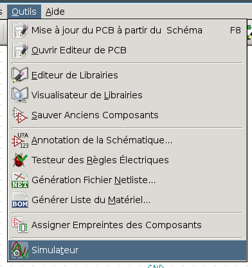This screenshot has width=252, height=268.
Task: Click the Annotation U?A 123 icon
Action: (x=20, y=140)
